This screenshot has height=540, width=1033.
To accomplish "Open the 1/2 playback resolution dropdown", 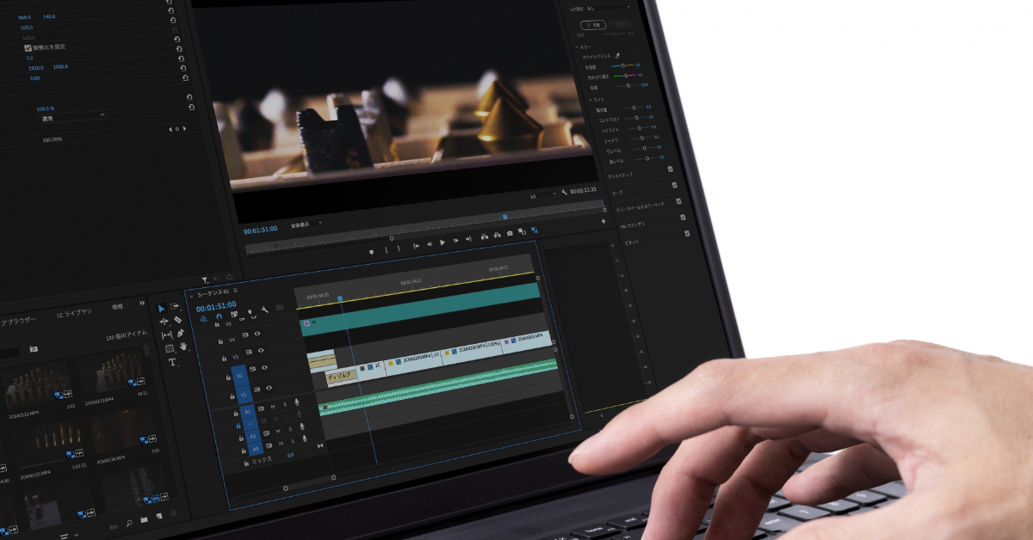I will point(542,195).
